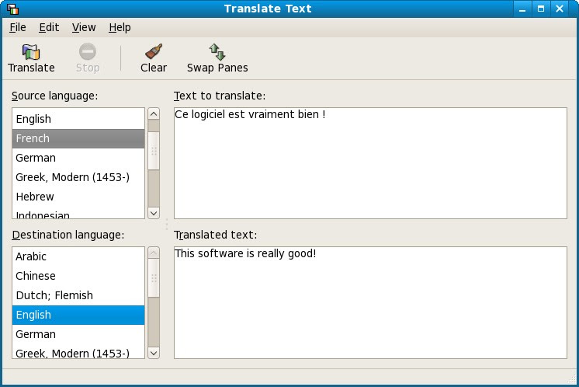
Task: Click the Stop toolbar button
Action: point(88,58)
